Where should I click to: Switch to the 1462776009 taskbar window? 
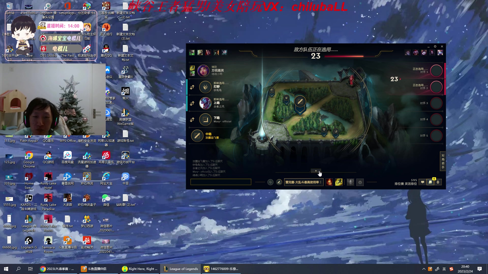coord(221,269)
